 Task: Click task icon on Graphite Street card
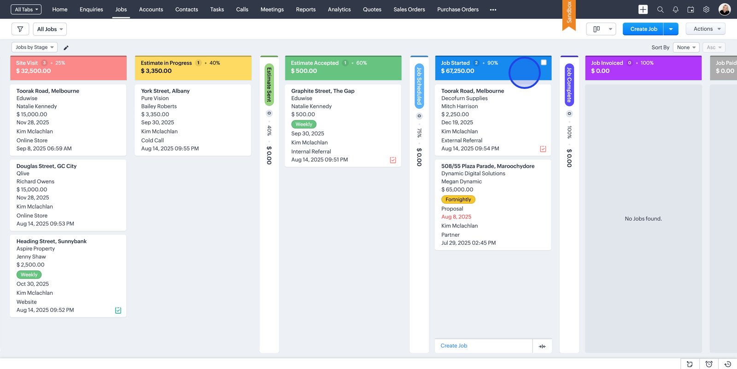[x=393, y=160]
